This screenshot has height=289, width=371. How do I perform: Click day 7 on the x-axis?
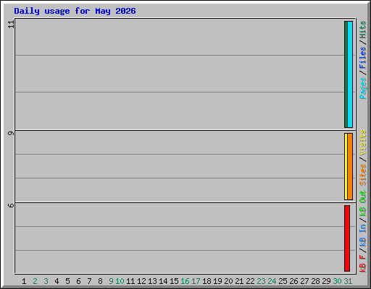89,281
